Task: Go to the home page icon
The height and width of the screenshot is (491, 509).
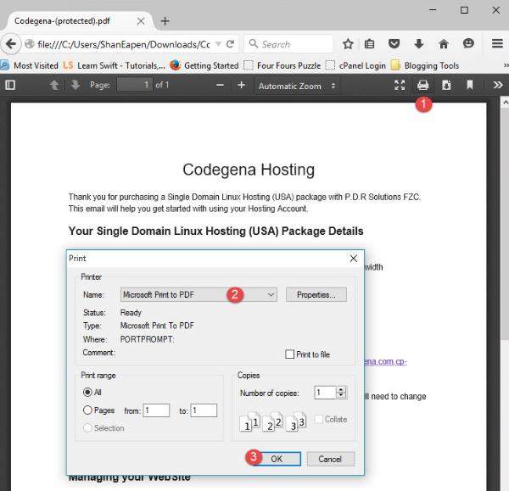Action: point(444,44)
